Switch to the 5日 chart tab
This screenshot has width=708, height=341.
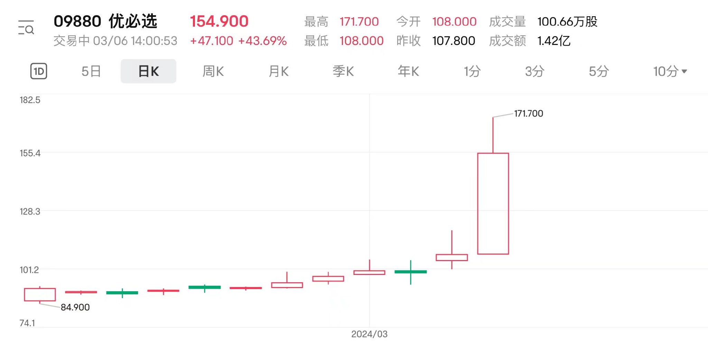91,71
